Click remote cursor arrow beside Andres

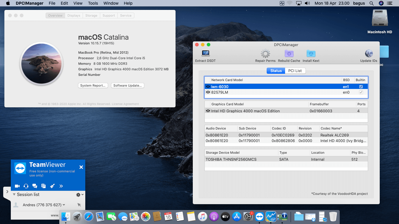79,205
